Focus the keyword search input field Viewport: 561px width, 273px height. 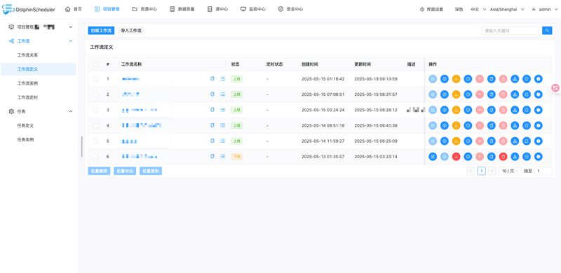pos(511,31)
